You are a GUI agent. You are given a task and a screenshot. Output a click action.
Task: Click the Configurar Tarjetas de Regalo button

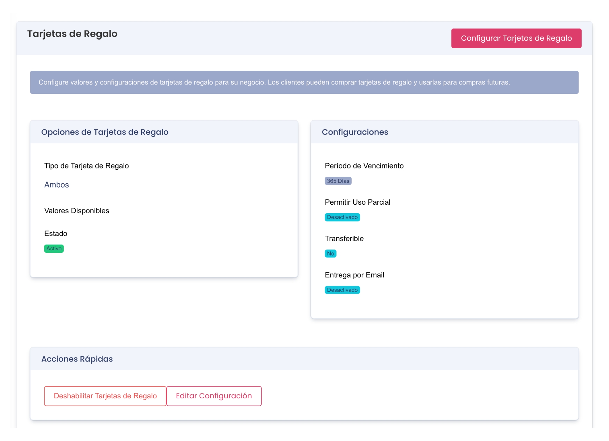coord(516,38)
